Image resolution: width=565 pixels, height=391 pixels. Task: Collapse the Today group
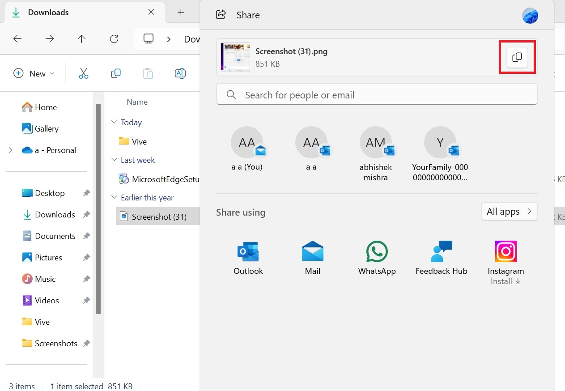click(114, 122)
